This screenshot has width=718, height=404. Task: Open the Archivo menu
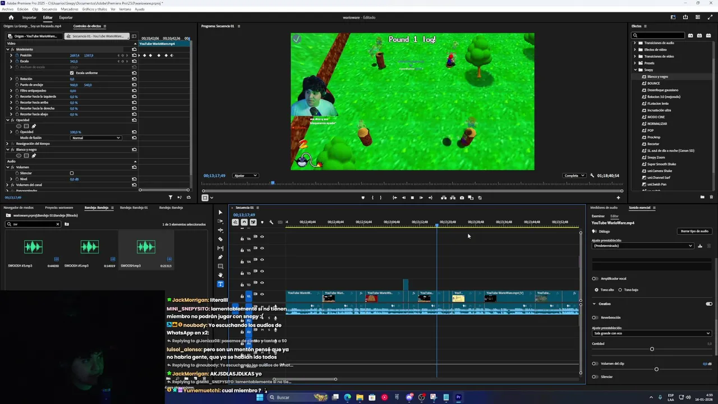click(x=7, y=9)
